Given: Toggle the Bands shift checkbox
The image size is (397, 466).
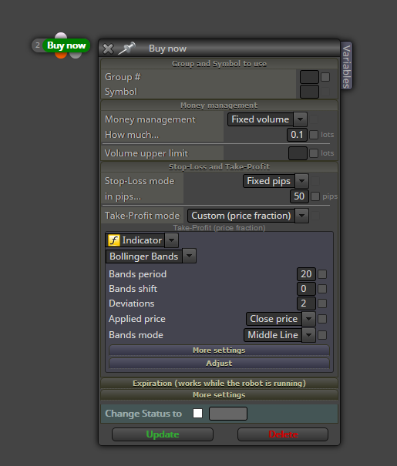Looking at the screenshot, I should [x=322, y=289].
